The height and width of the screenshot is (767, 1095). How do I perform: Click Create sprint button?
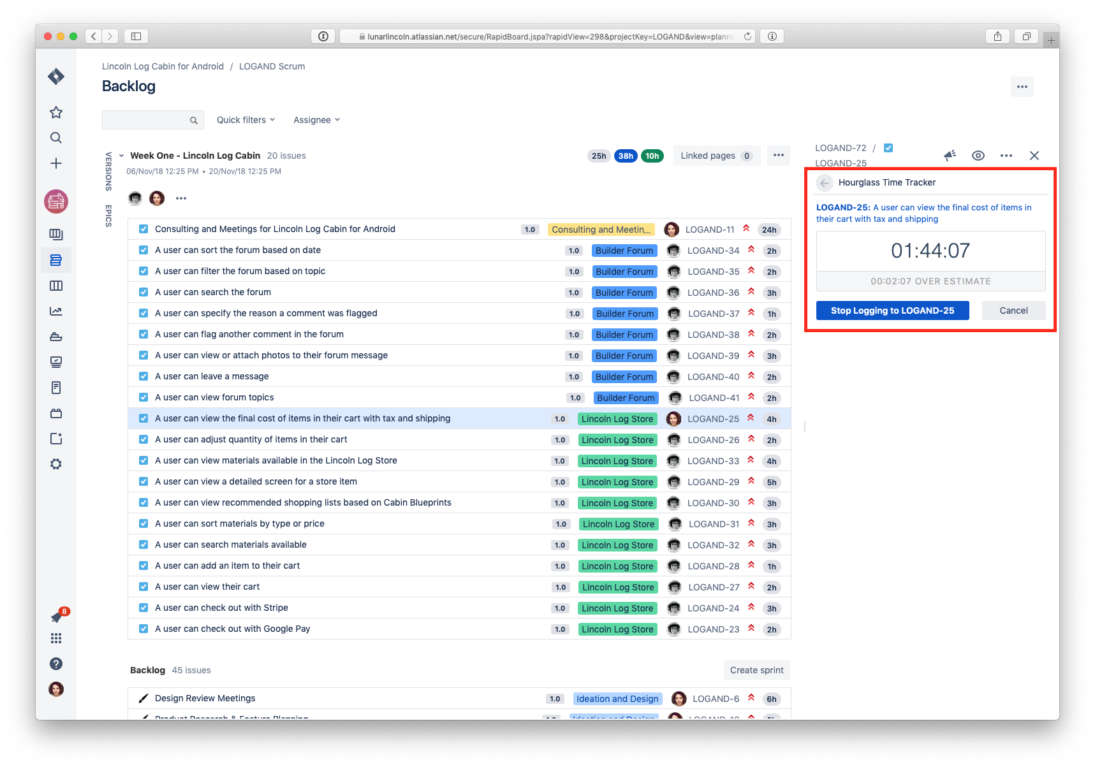click(x=757, y=670)
